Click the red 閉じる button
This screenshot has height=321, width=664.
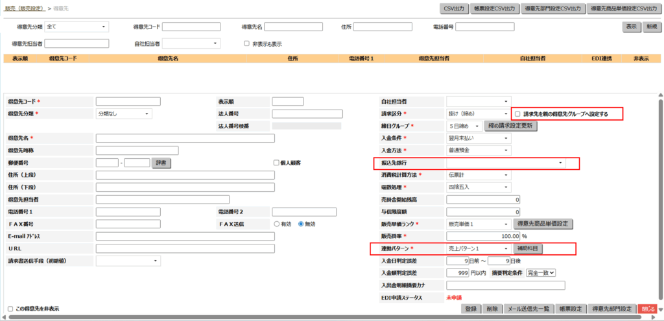(x=647, y=309)
